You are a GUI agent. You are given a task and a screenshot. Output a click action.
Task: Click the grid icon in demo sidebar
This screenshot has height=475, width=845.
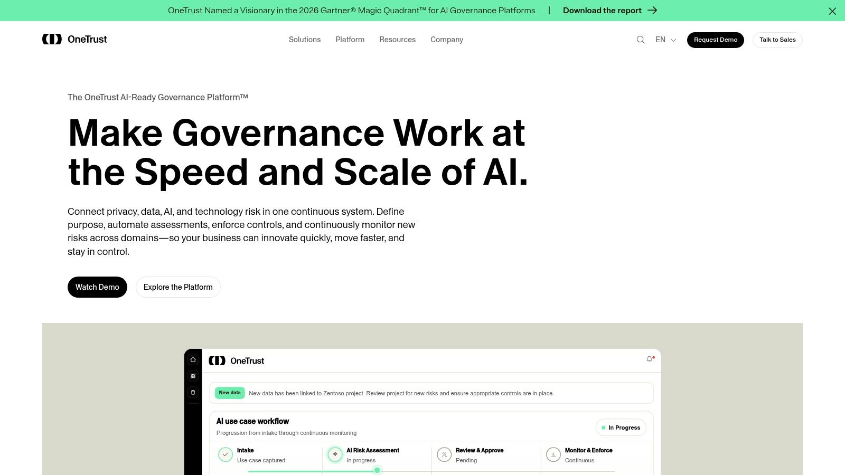click(x=193, y=376)
